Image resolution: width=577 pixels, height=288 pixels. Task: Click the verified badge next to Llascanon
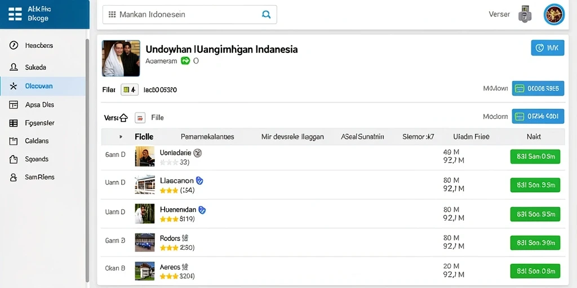point(199,181)
